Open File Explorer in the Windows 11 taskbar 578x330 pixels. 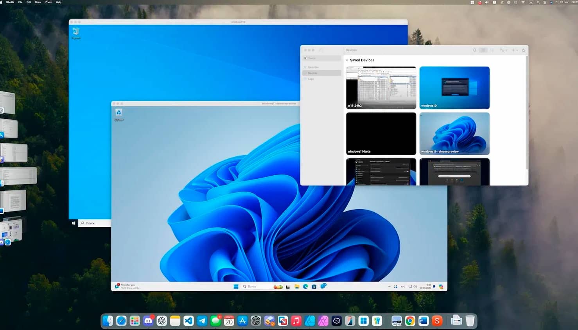pyautogui.click(x=297, y=287)
